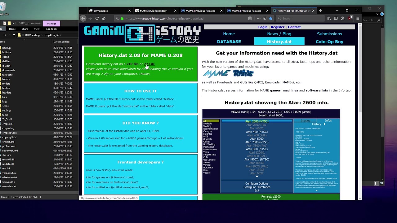Click the Login link
397x223 pixels.
pos(263,27)
